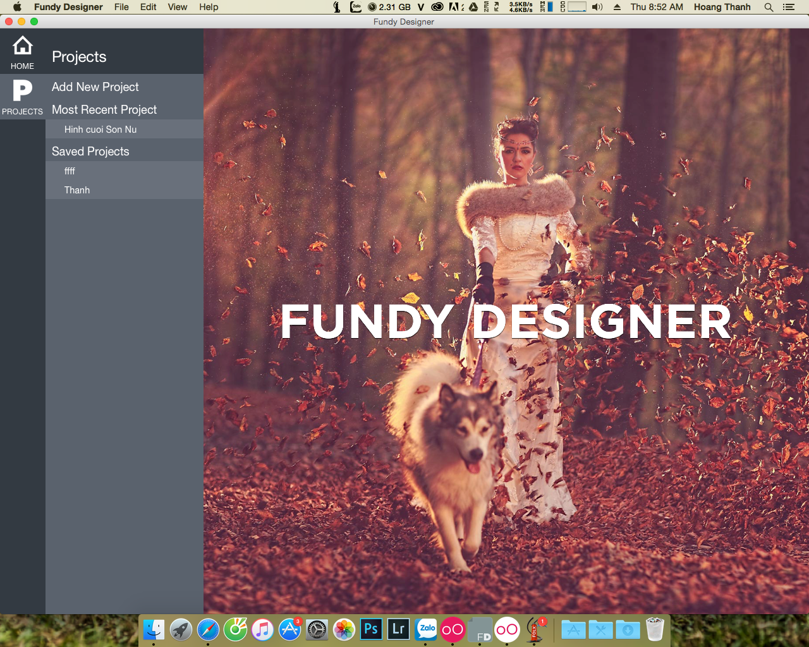This screenshot has width=809, height=647.
Task: Open iTunes music icon in dock
Action: coord(262,629)
